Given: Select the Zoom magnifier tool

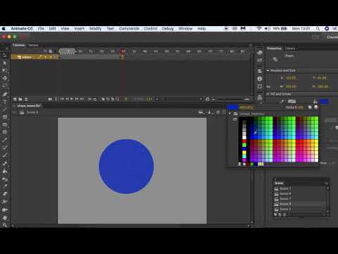Looking at the screenshot, I should (4, 225).
